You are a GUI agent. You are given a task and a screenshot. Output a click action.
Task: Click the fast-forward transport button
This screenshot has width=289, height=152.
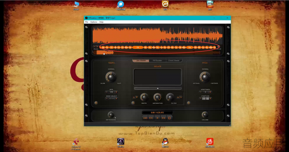[163, 118]
